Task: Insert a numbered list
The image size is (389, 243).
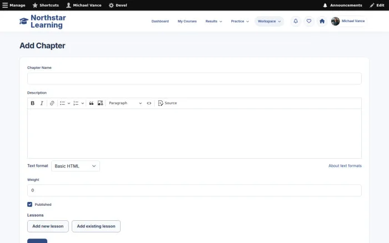Action: coord(76,103)
